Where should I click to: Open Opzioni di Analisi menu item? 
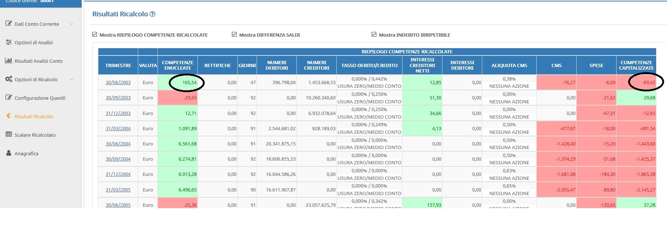pyautogui.click(x=34, y=42)
